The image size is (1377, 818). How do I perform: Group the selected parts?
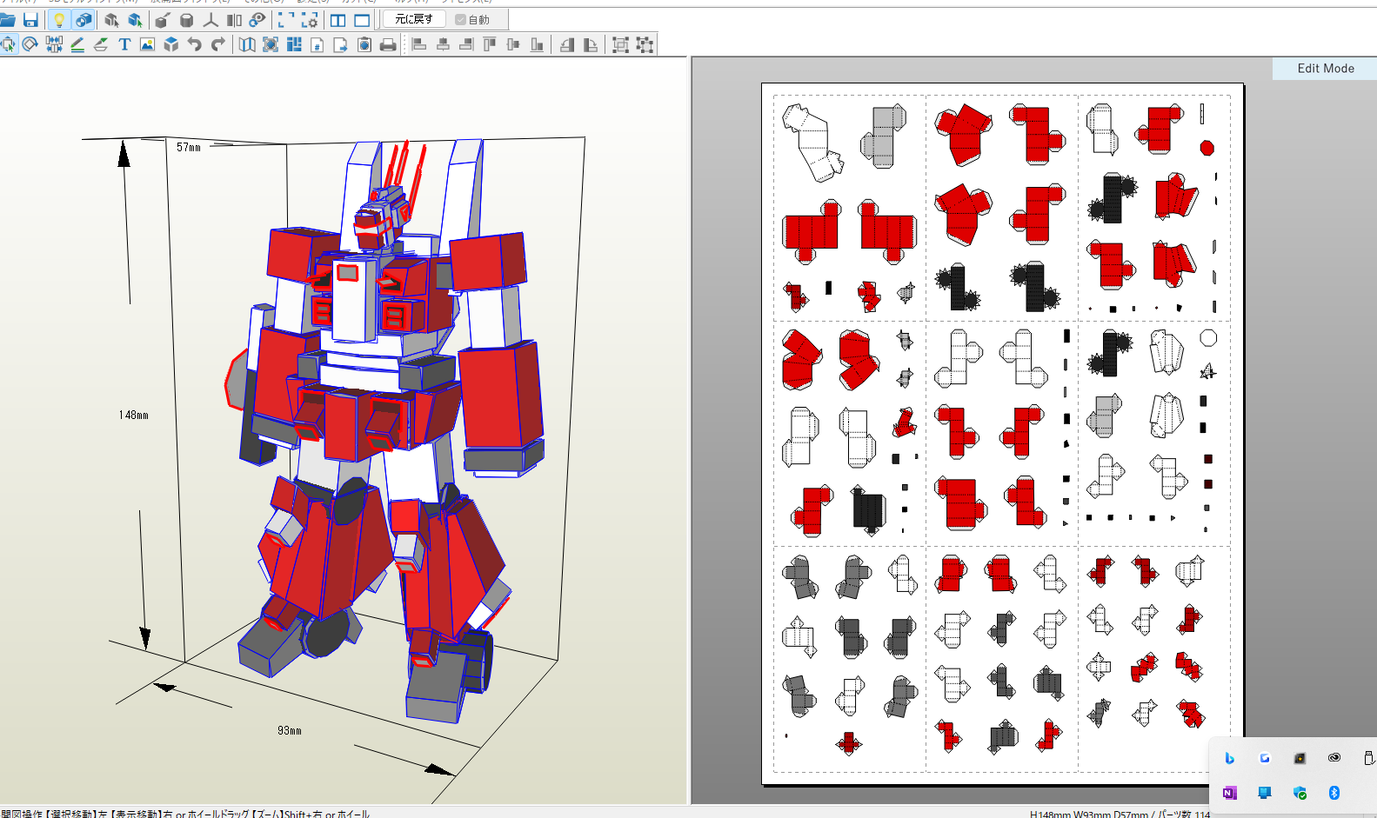tap(620, 44)
